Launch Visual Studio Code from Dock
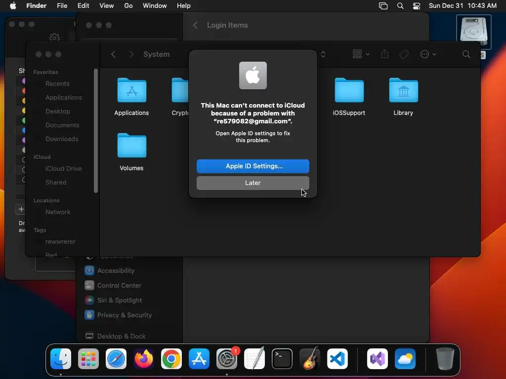 [337, 359]
